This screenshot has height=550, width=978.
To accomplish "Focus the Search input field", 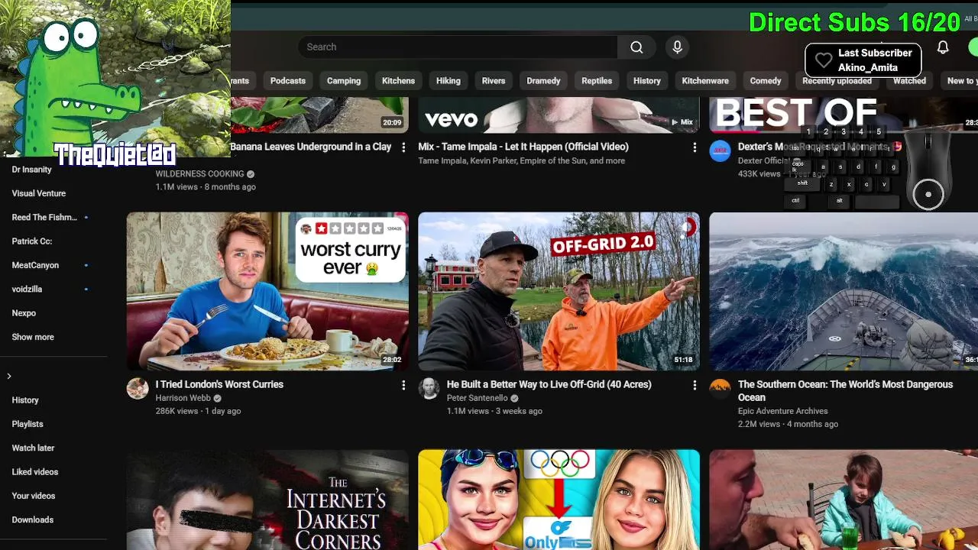I will click(457, 47).
